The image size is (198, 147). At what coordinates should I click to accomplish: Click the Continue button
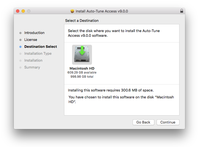click(x=168, y=122)
